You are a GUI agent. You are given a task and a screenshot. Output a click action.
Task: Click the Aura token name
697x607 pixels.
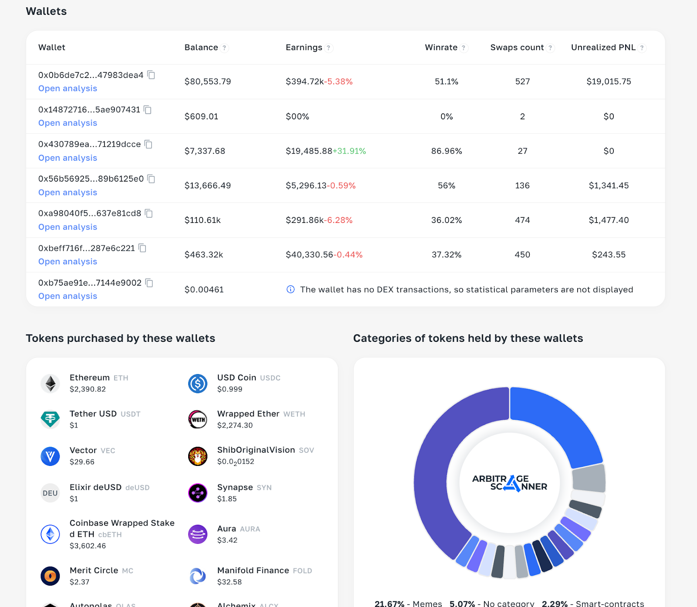227,529
